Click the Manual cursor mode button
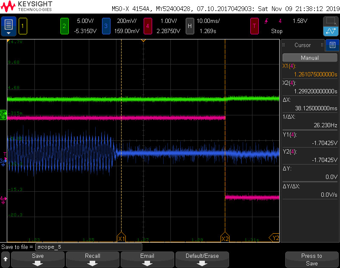 [x=309, y=58]
